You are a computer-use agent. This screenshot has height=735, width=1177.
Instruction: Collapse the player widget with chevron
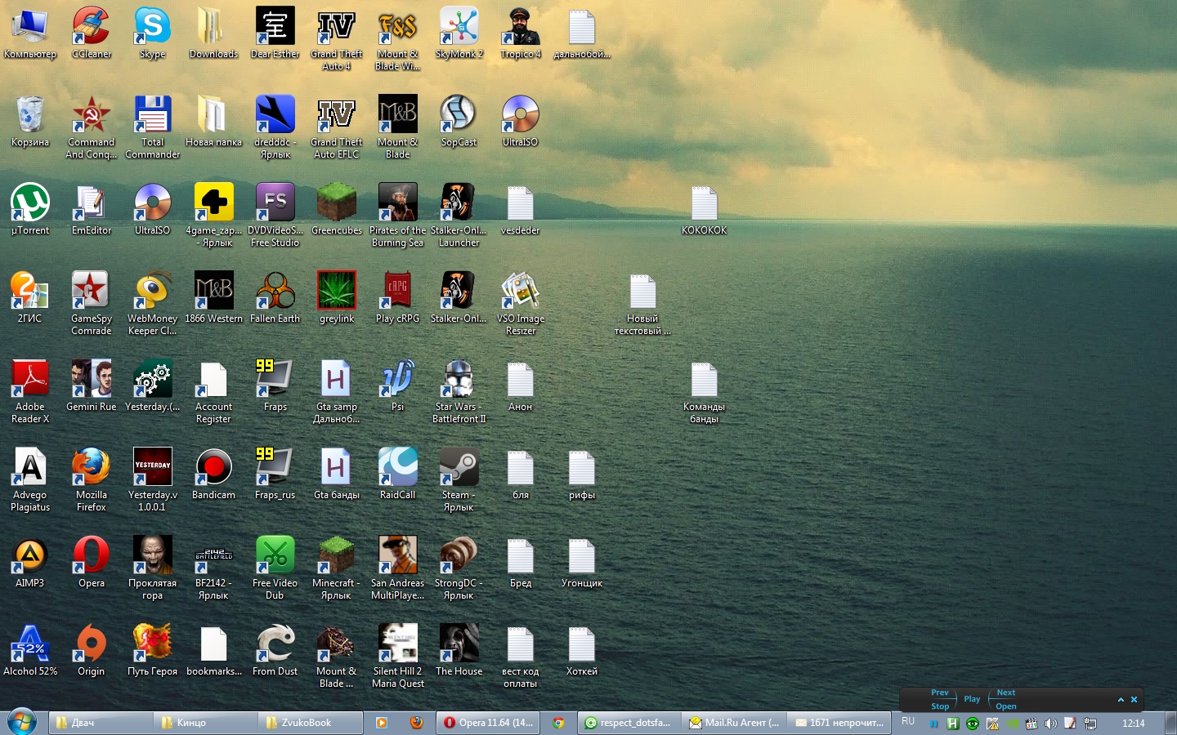point(1121,700)
